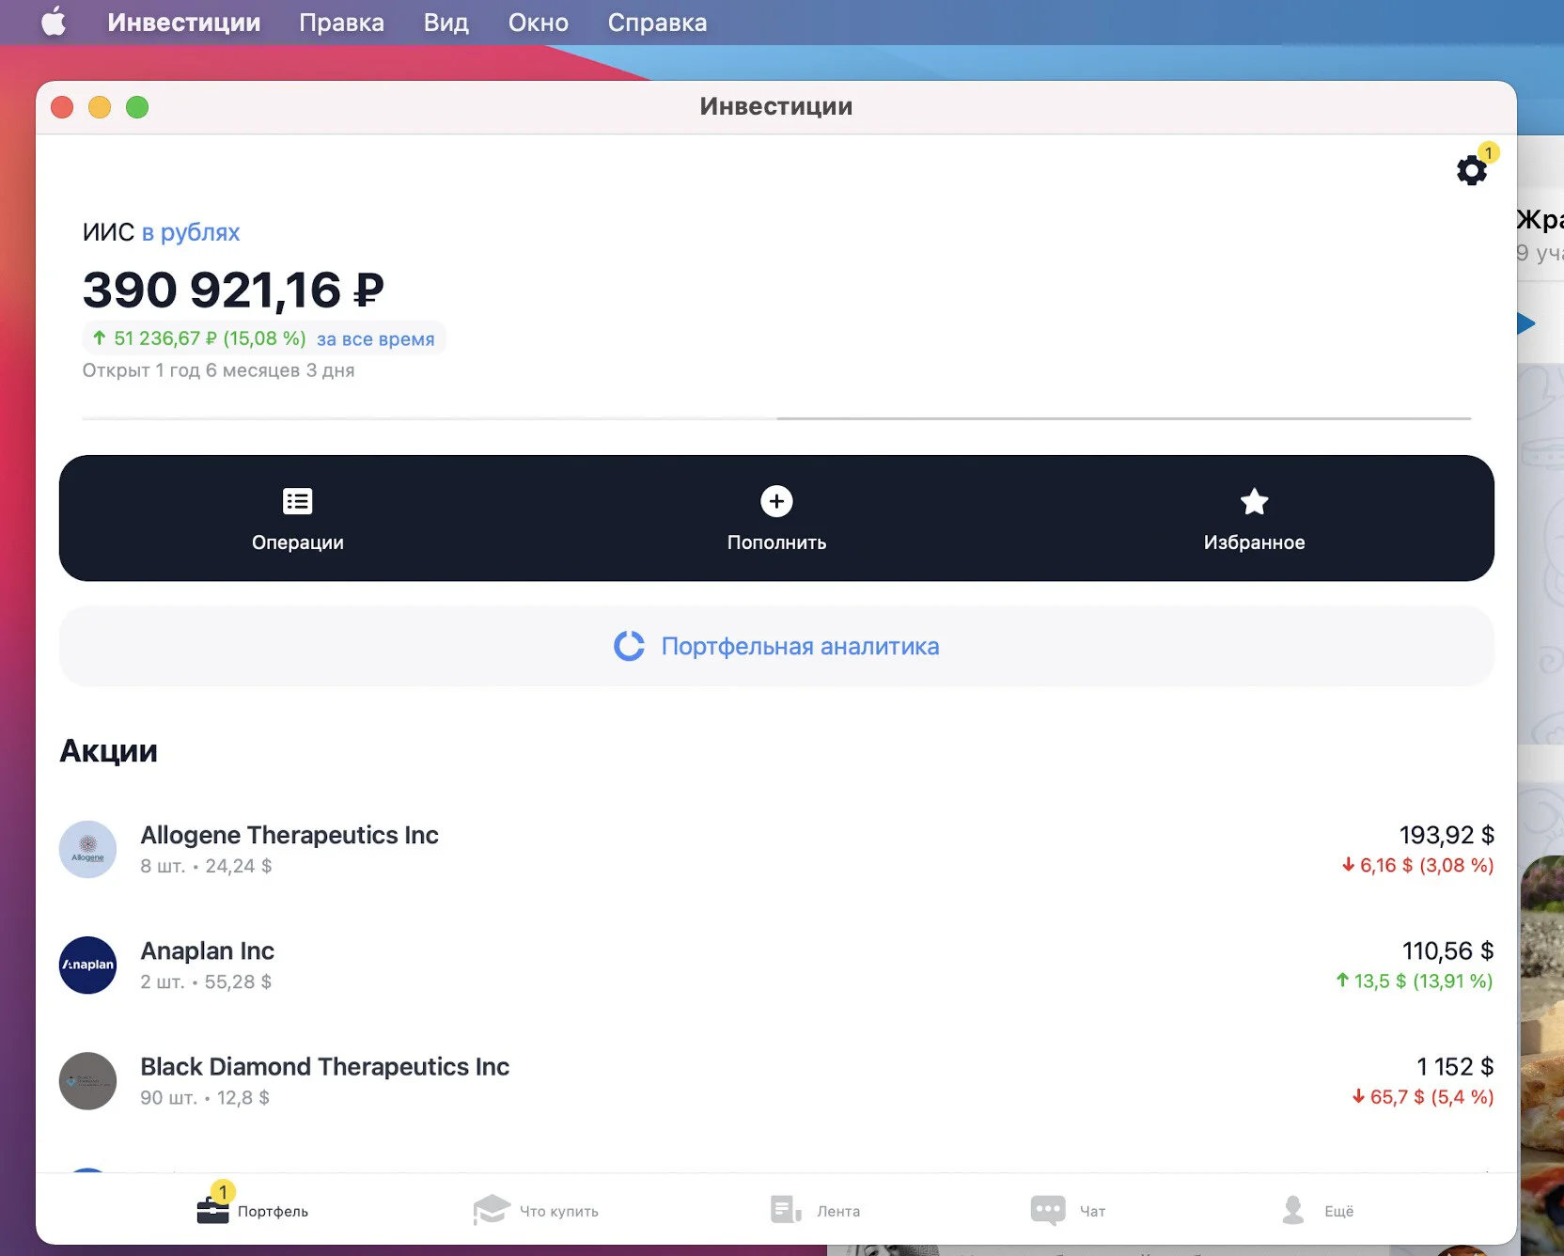Click the Пополнить plus icon
This screenshot has width=1564, height=1256.
776,501
